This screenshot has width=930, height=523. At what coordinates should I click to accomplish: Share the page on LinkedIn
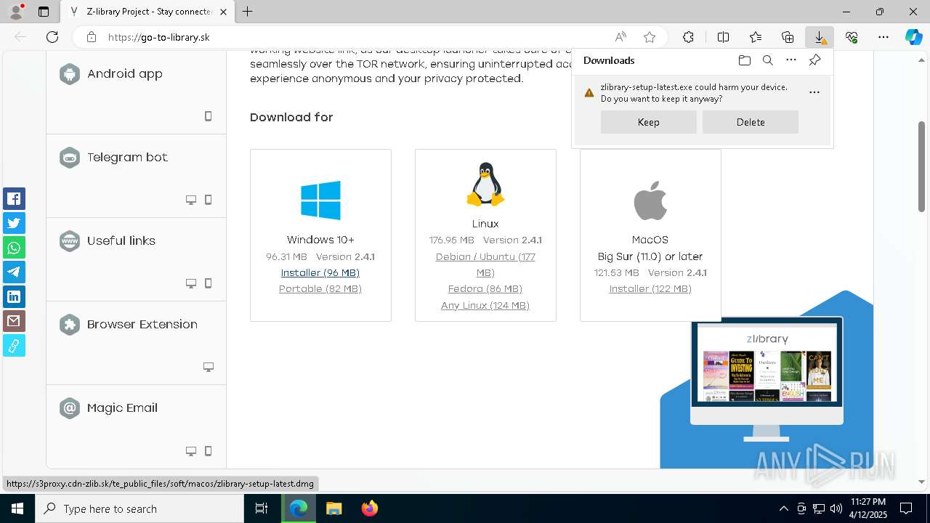(x=14, y=296)
